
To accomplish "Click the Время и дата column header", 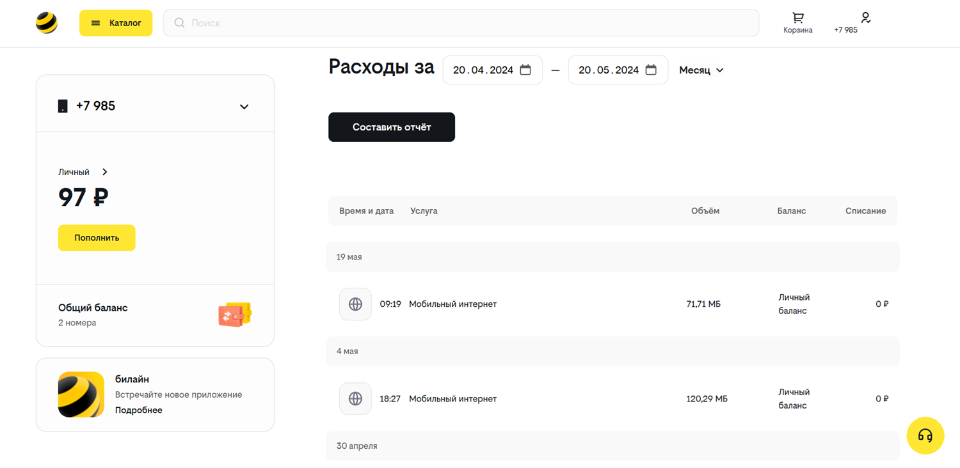I will [x=366, y=211].
